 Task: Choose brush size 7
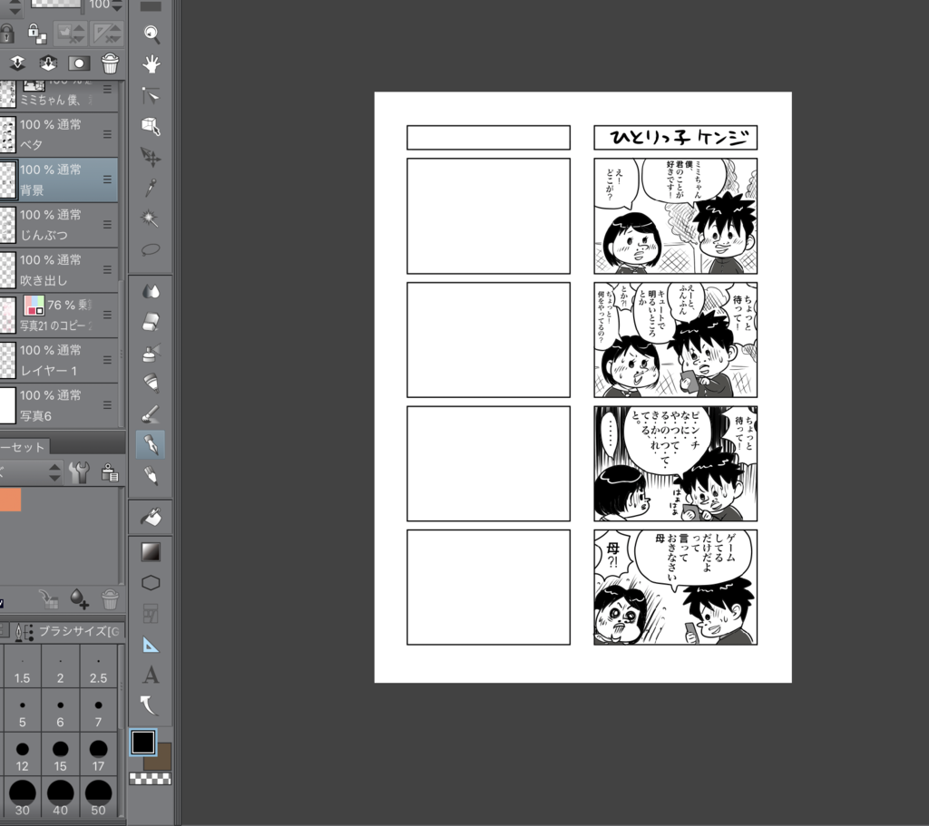click(x=98, y=711)
